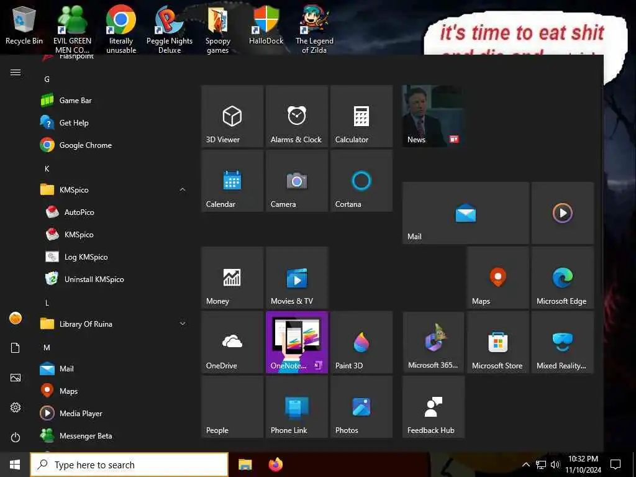Open Settings gear in the Start rail
The image size is (636, 477).
click(x=16, y=407)
